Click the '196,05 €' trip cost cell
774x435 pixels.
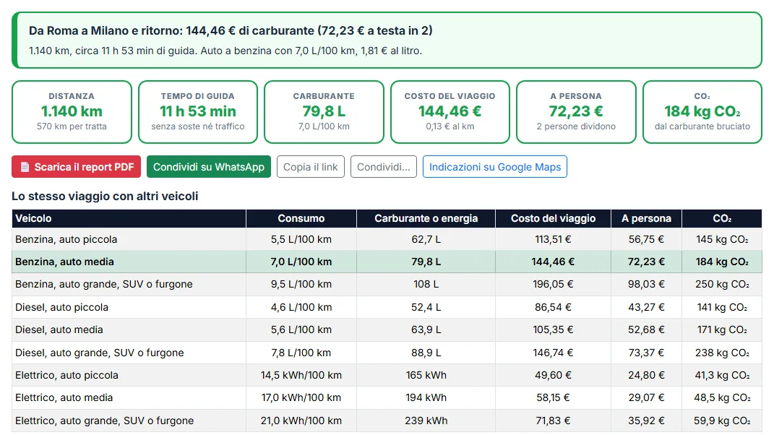[x=553, y=285]
